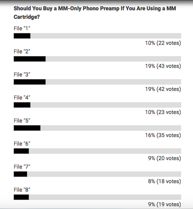Click the "10% (22 votes)" result text

coord(163,43)
